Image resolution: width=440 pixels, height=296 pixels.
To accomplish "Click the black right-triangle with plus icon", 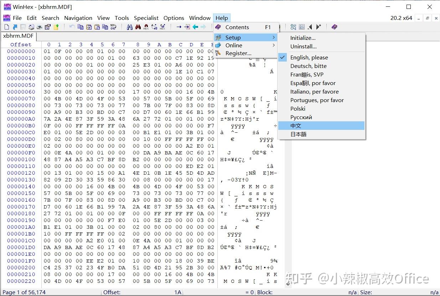I will pyautogui.click(x=319, y=27).
